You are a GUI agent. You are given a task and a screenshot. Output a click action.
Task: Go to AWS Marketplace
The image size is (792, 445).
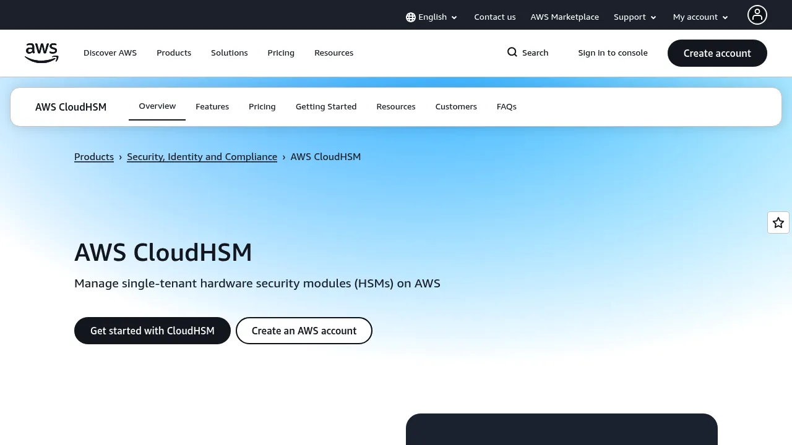[564, 17]
